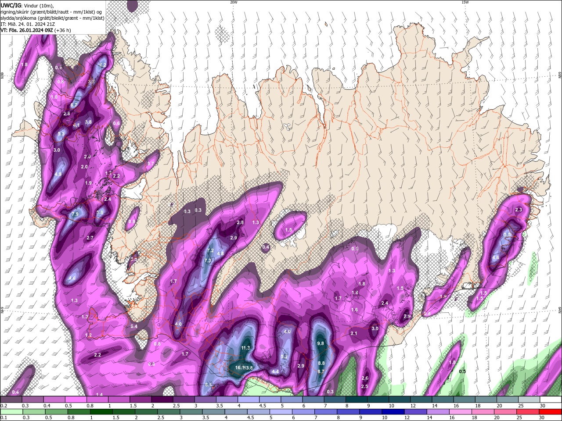This screenshot has height=421, width=562.
Task: Click the 3.8 precipitation value on the map
Action: (x=88, y=122)
